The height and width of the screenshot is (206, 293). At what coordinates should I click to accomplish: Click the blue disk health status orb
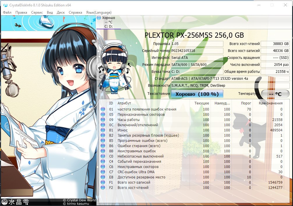(99, 18)
